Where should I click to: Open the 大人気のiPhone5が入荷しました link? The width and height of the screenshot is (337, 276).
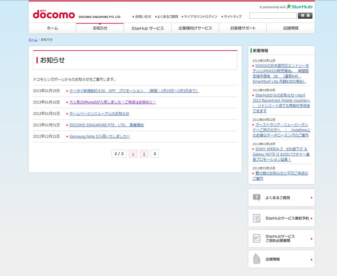point(113,102)
